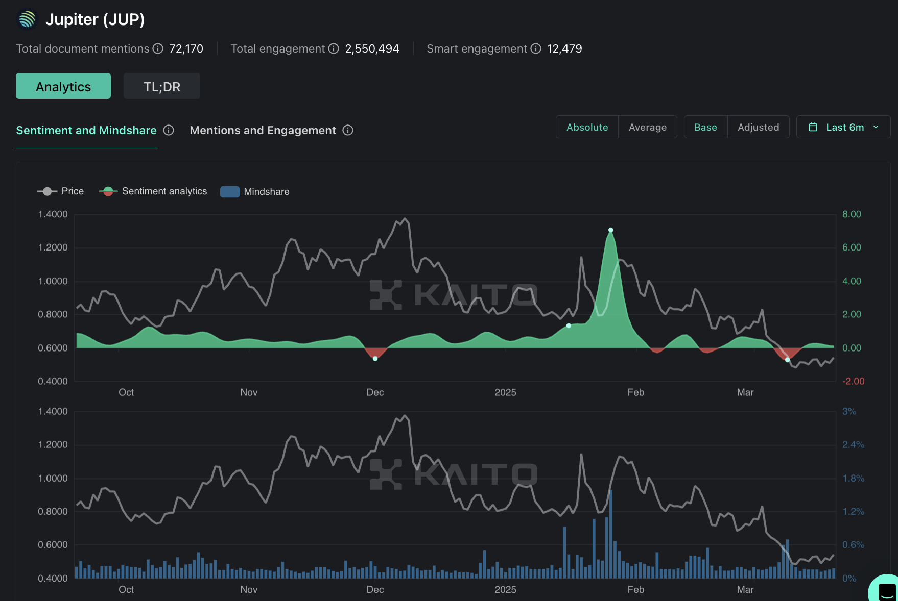Click the Total document mentions label

point(83,48)
